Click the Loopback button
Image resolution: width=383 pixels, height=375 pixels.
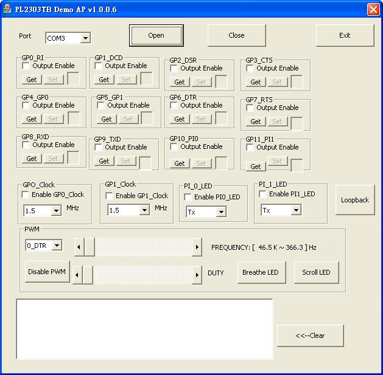pyautogui.click(x=355, y=200)
